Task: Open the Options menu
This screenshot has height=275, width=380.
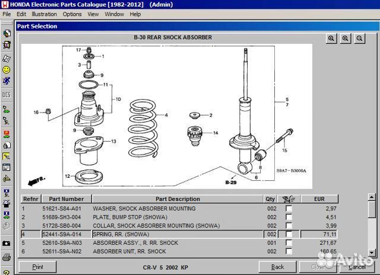Action: [72, 14]
